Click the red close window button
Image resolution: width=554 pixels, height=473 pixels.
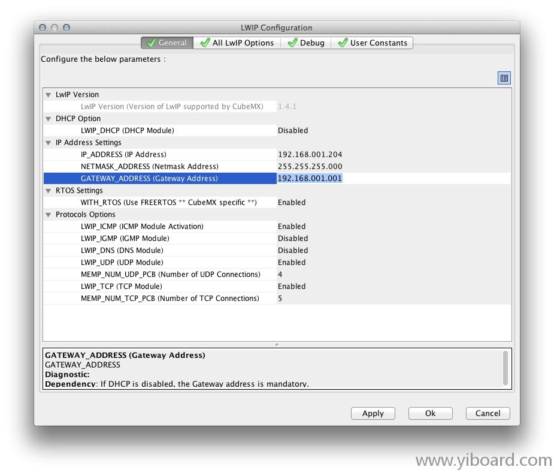tap(43, 28)
